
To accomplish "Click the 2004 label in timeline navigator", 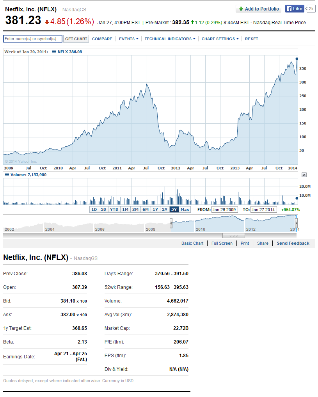I will 50,230.
